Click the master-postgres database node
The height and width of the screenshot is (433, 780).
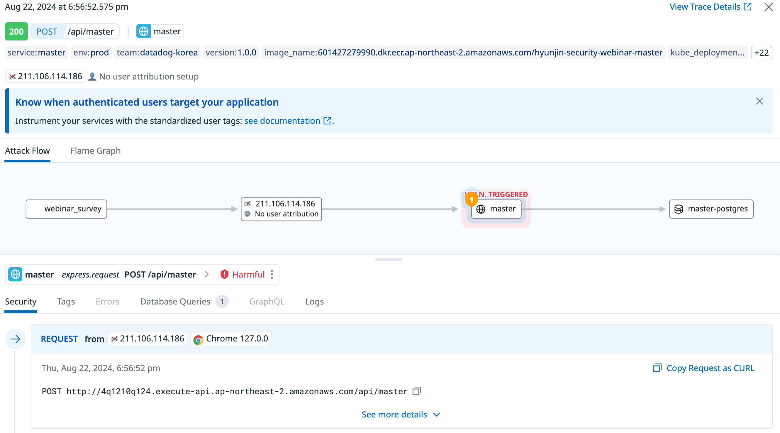[711, 209]
